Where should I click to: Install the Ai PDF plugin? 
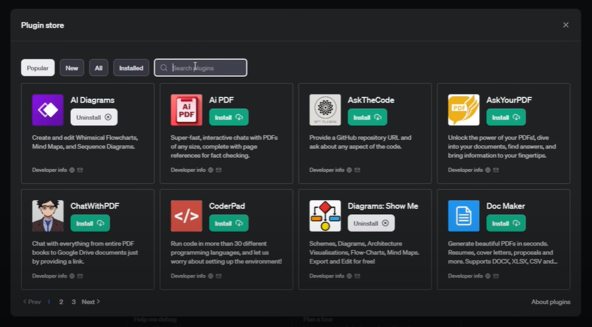(x=229, y=117)
